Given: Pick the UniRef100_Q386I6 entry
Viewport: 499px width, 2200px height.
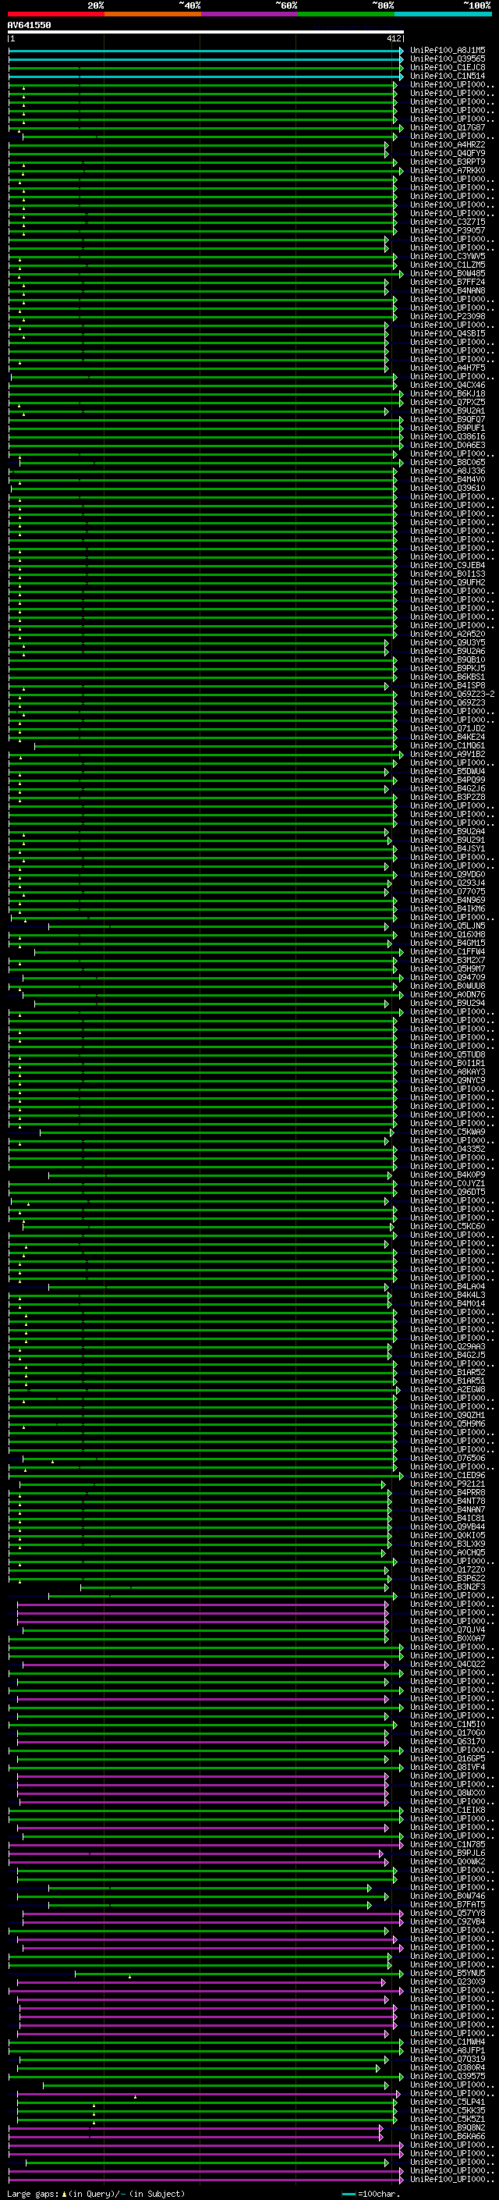Looking at the screenshot, I should (448, 436).
